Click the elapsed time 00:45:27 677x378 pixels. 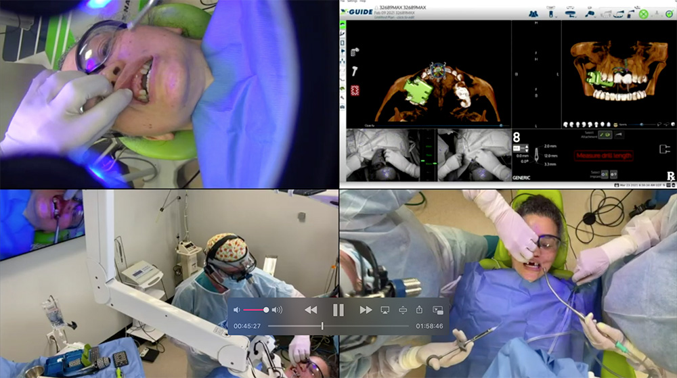(x=247, y=327)
